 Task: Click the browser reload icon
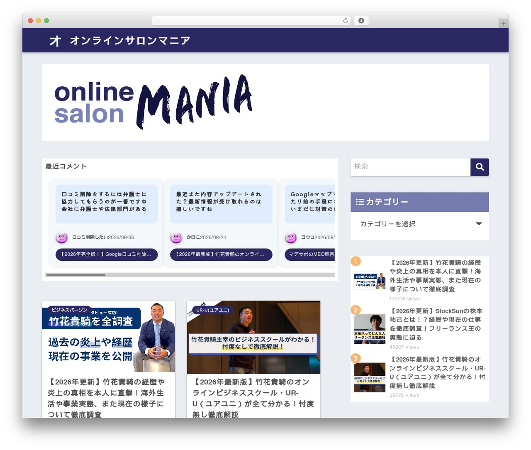pyautogui.click(x=346, y=21)
